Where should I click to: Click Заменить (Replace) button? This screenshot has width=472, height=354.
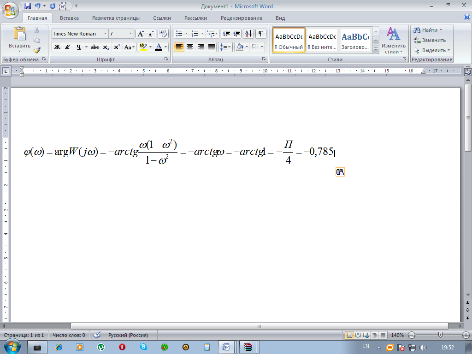click(430, 40)
